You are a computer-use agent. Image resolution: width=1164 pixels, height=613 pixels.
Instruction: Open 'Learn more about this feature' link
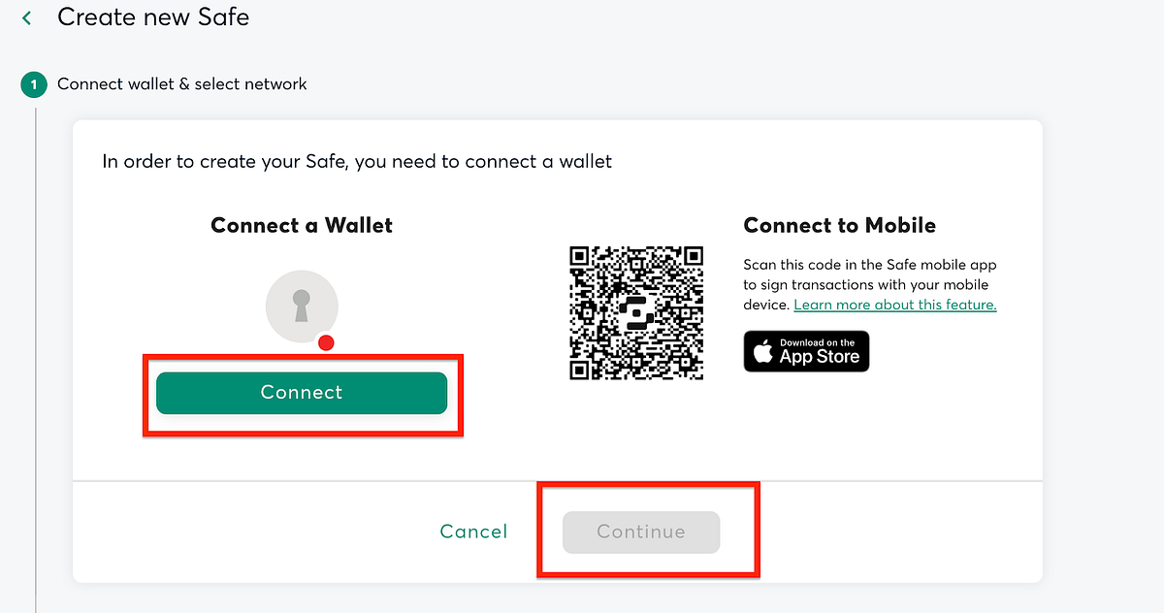point(895,305)
